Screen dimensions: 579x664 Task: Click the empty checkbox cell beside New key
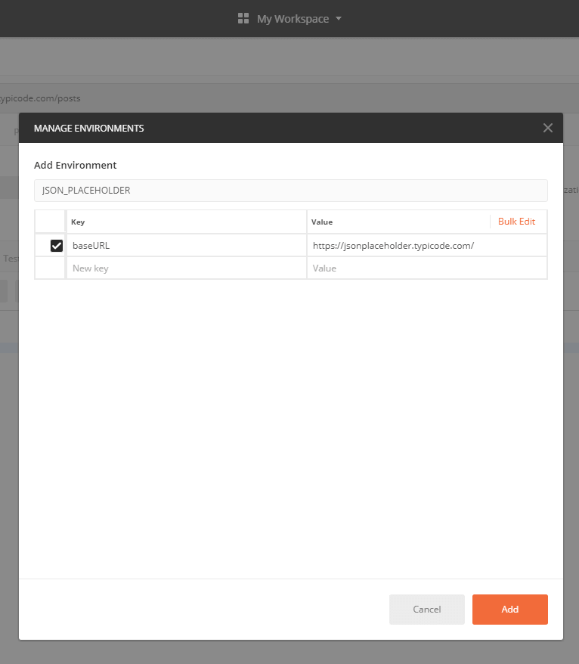tap(51, 268)
